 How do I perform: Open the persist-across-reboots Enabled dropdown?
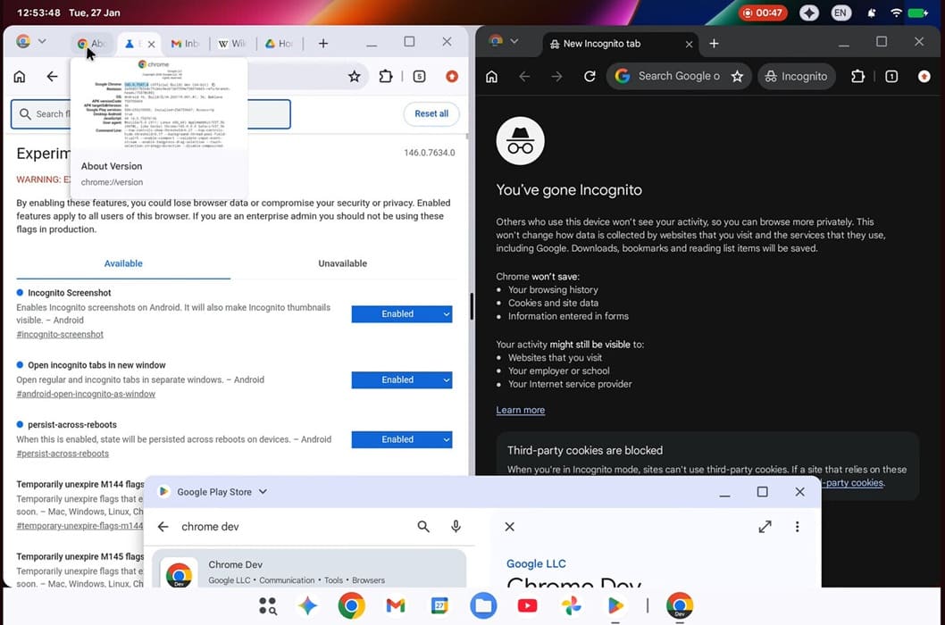pyautogui.click(x=401, y=439)
